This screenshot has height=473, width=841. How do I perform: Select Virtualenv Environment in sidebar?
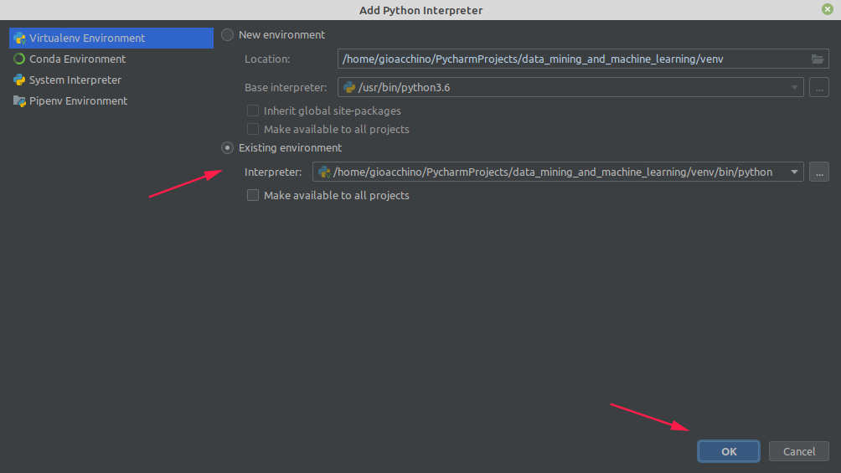[x=111, y=38]
